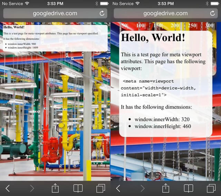Tap the forward arrow on right phone
221x196 pixels.
pos(143,188)
